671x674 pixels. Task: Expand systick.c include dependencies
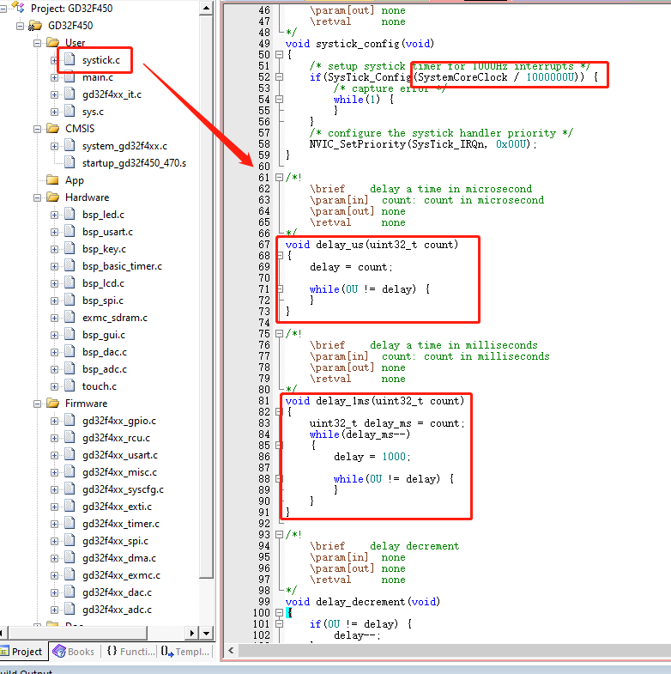pyautogui.click(x=54, y=60)
